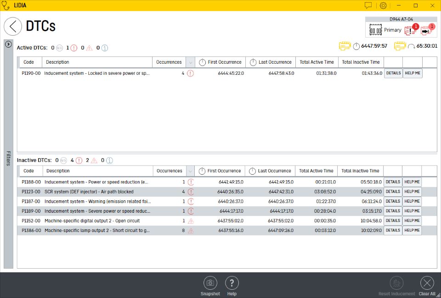This screenshot has height=298, width=441.
Task: Go back using the circular back arrow
Action: (x=13, y=27)
